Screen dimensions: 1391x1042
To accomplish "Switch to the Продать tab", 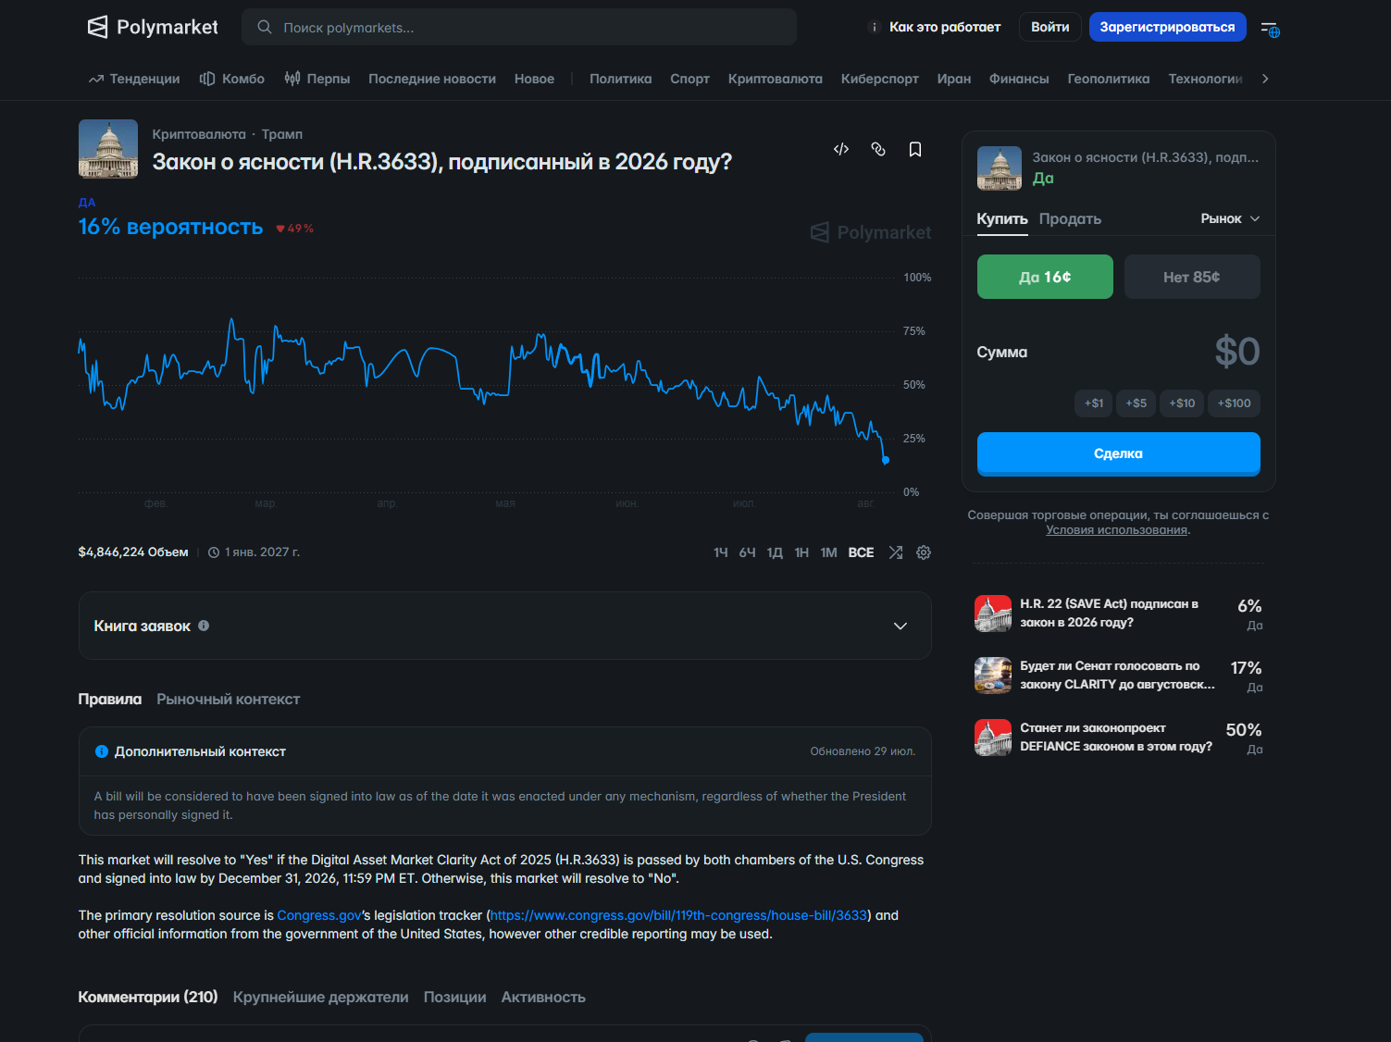I will coord(1070,219).
